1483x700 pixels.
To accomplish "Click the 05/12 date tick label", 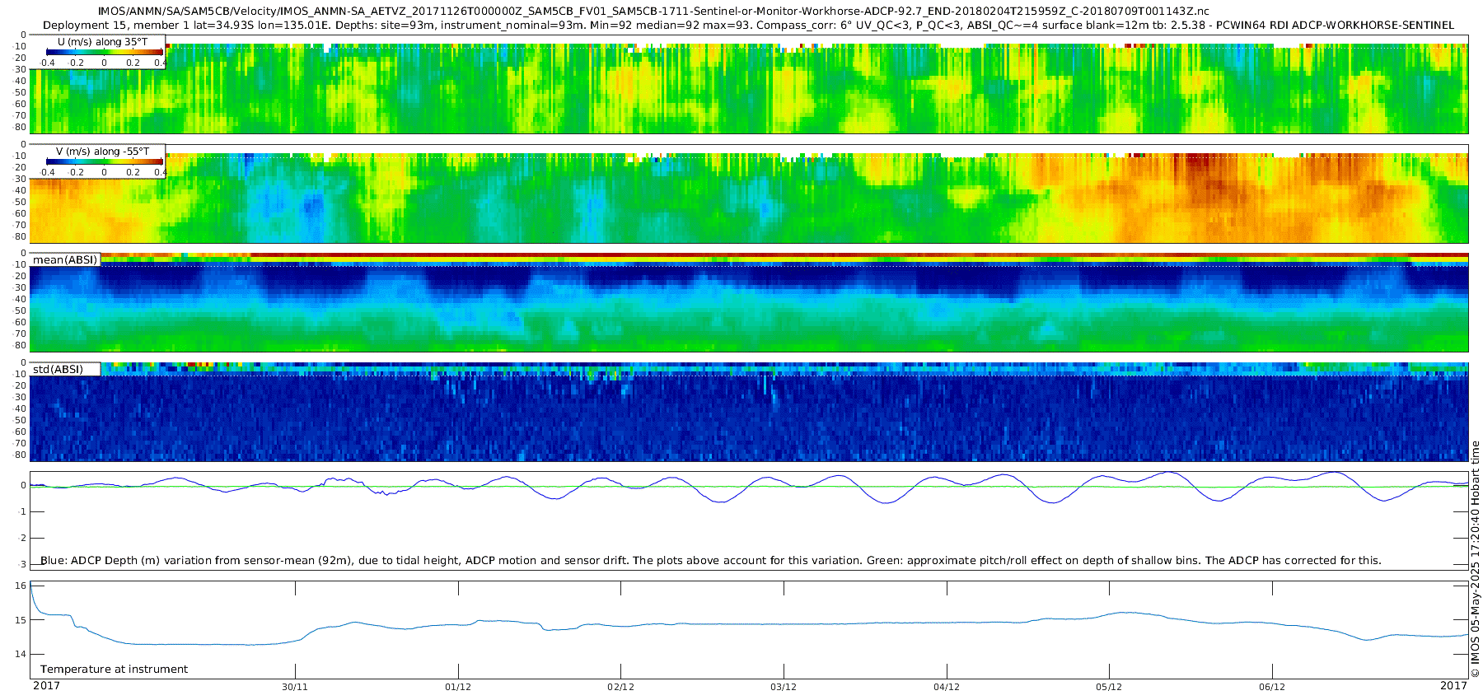I will tap(1109, 687).
